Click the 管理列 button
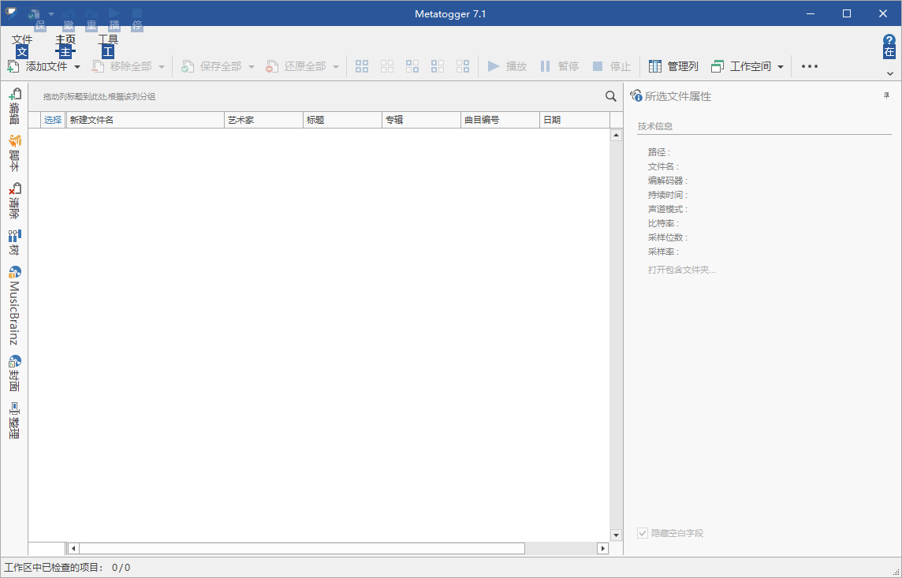Screen dimensions: 902x578 pos(673,66)
